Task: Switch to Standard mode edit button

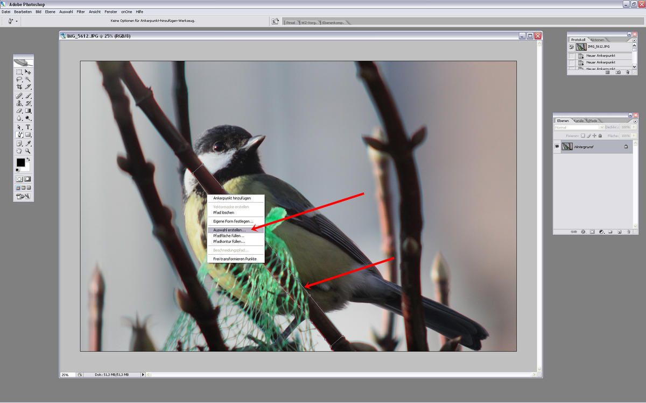Action: (x=19, y=178)
